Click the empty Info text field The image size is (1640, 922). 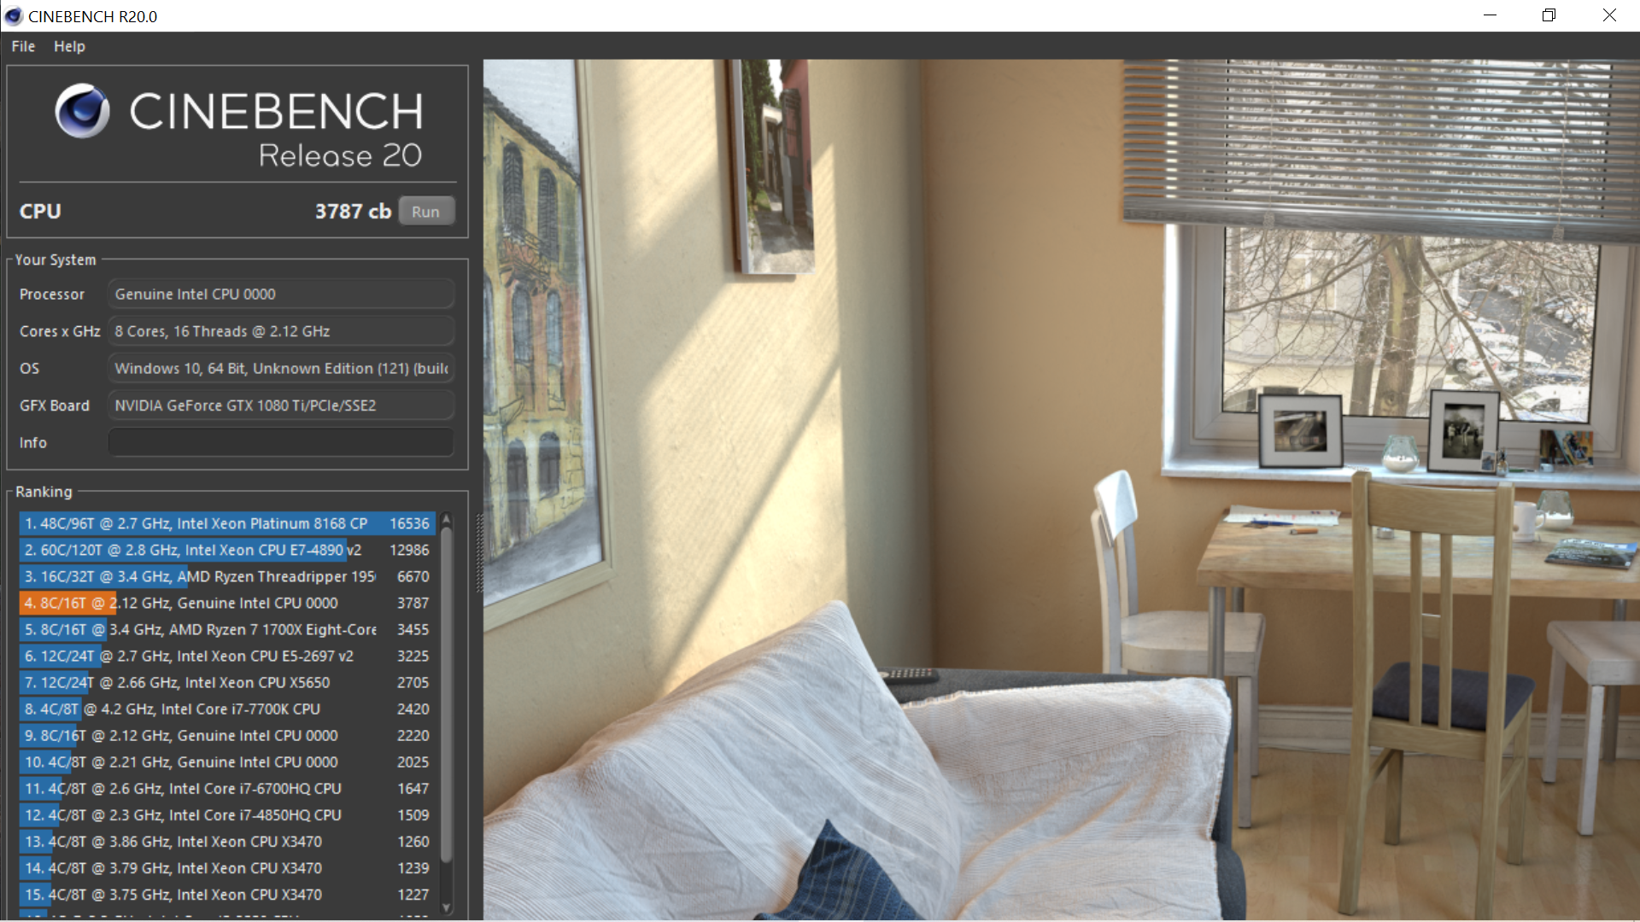coord(280,442)
